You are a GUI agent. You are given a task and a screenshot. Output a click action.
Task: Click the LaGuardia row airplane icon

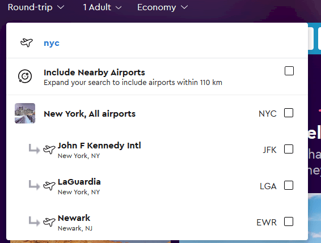coord(49,186)
